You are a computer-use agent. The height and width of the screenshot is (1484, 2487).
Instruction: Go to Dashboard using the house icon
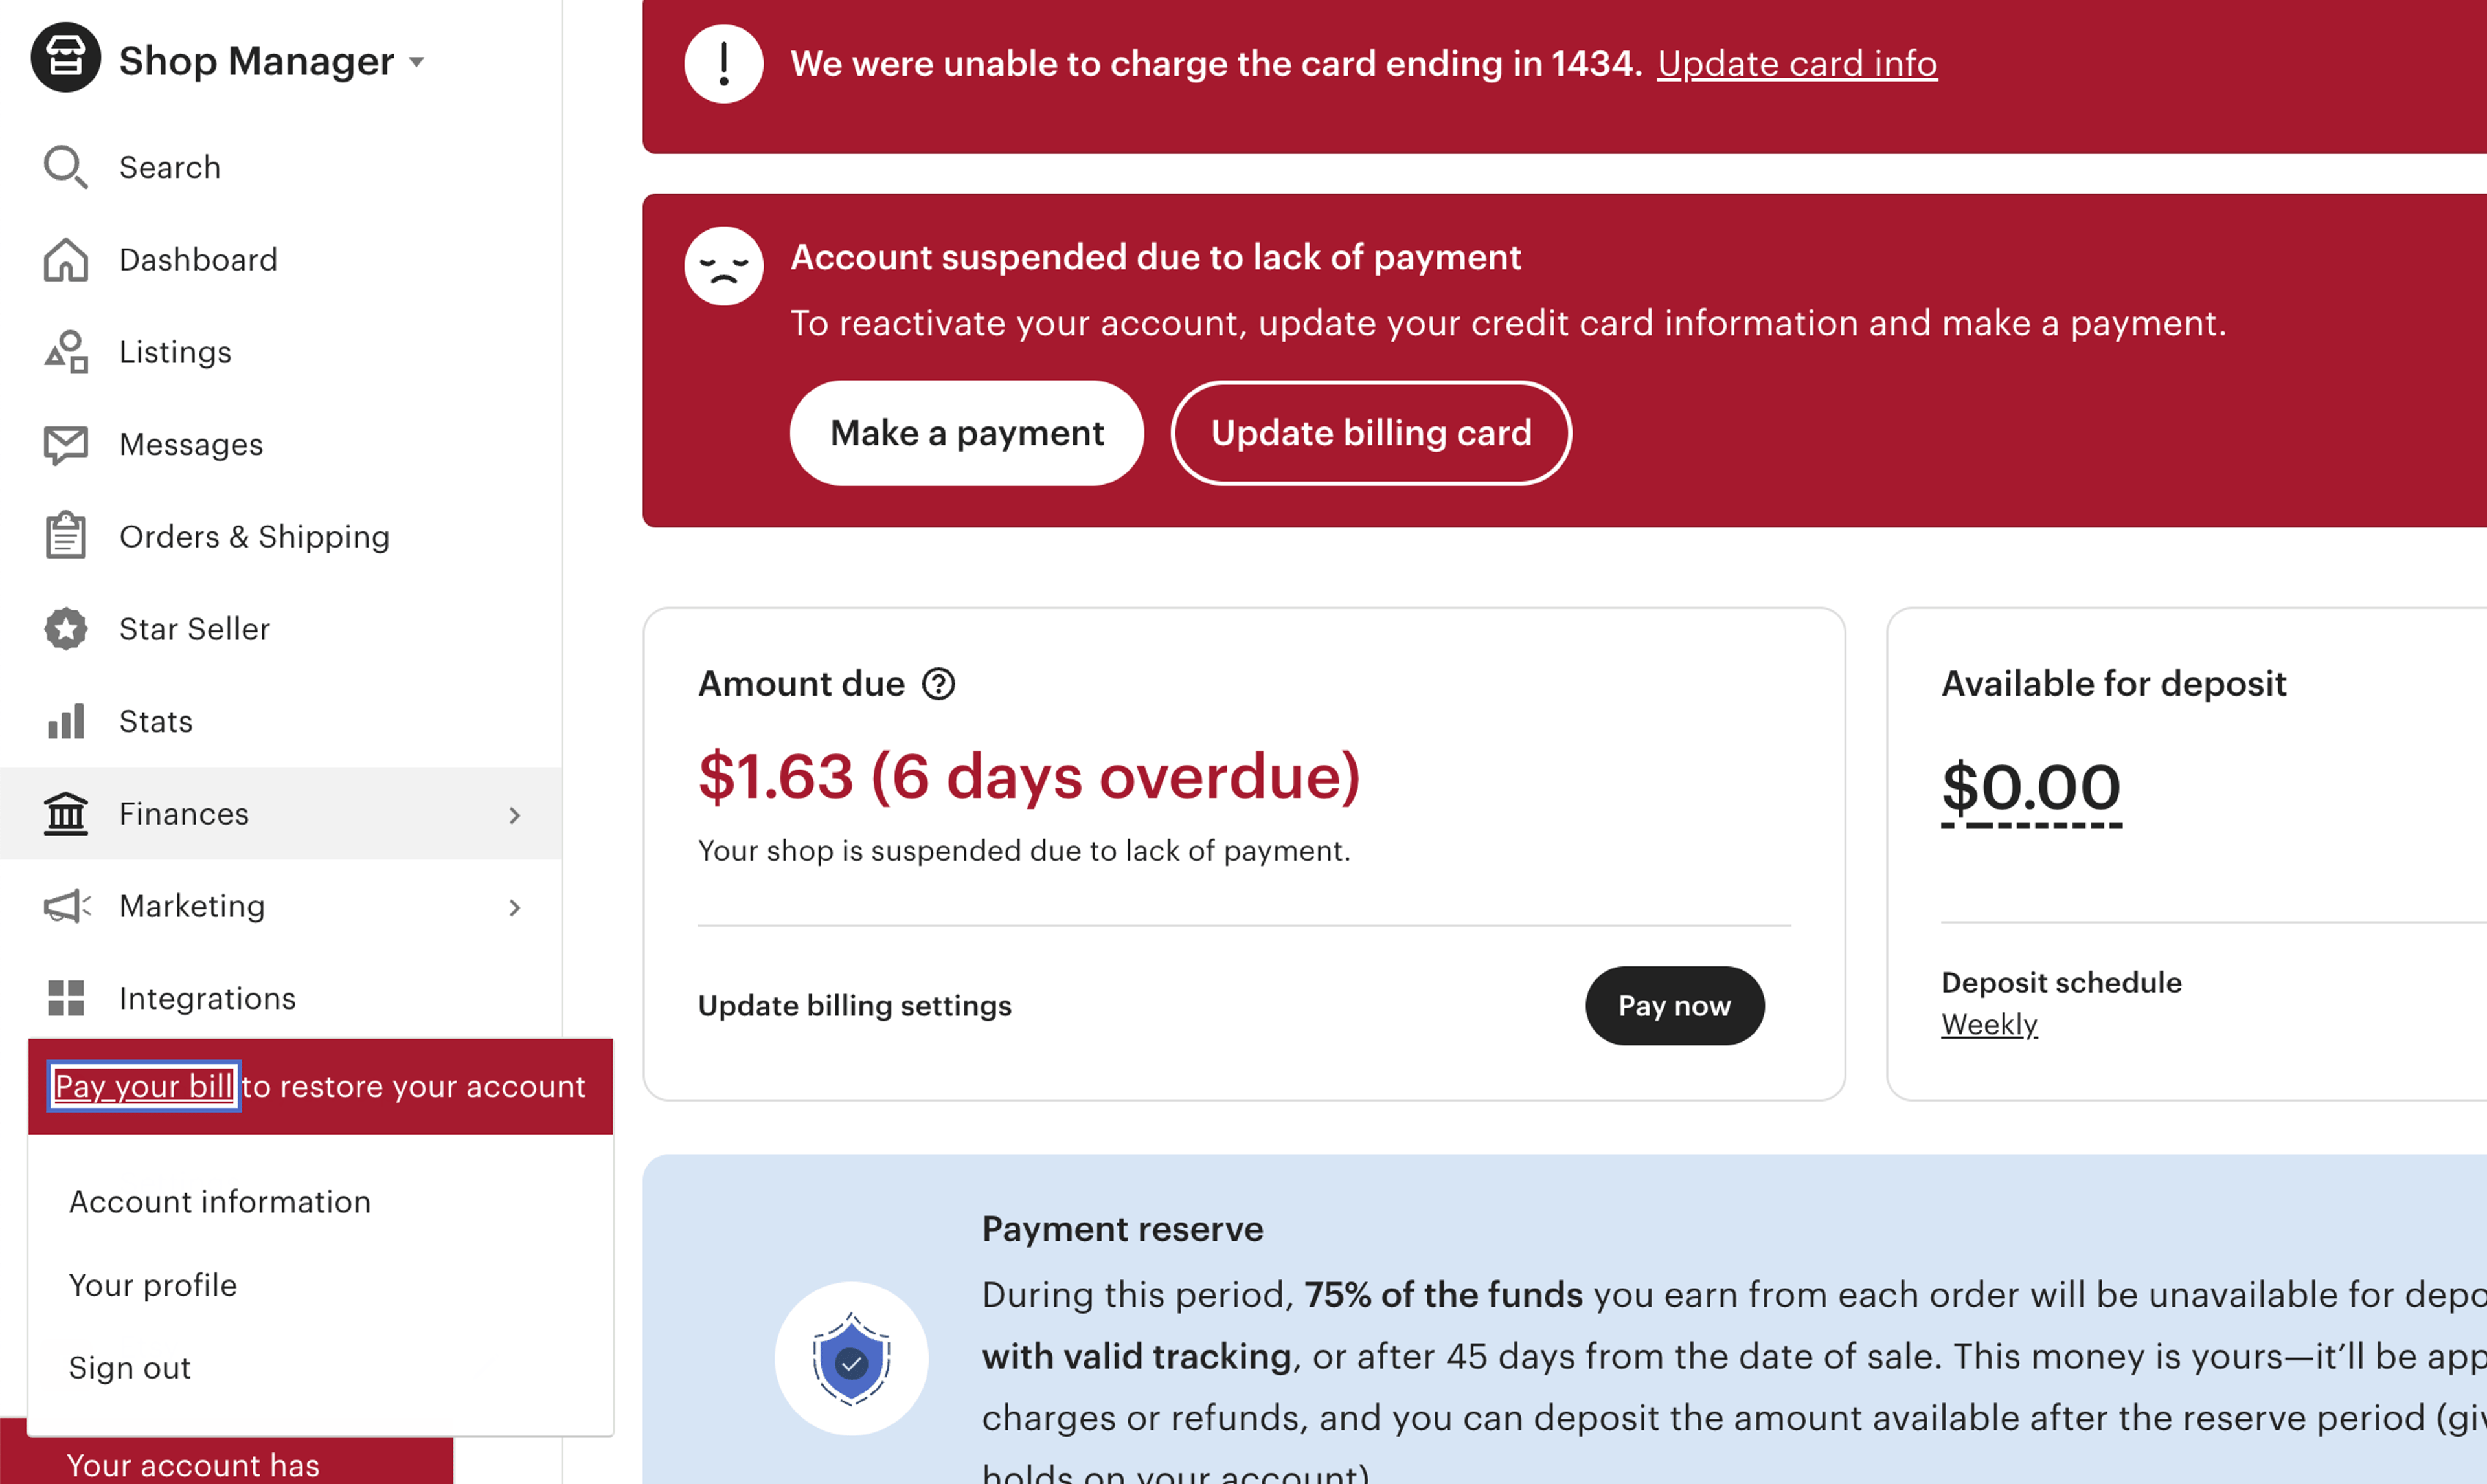(65, 260)
